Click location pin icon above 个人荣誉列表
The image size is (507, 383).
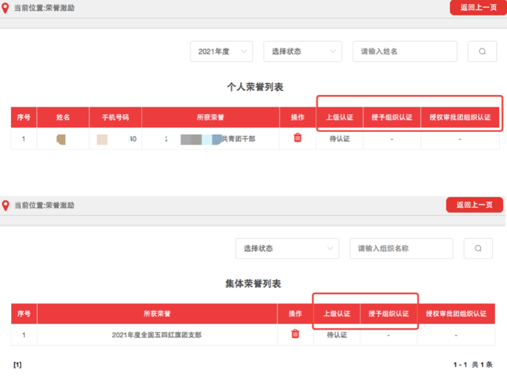point(6,8)
